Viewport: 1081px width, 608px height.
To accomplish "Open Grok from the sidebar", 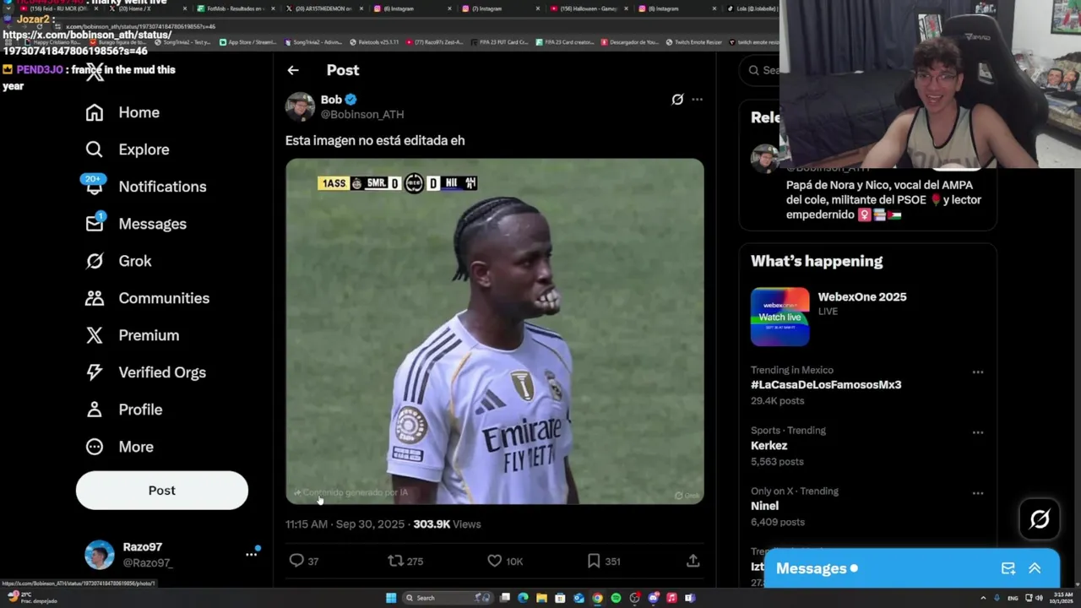I will coord(119,261).
